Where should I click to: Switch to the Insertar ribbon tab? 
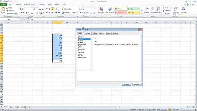(x=18, y=5)
